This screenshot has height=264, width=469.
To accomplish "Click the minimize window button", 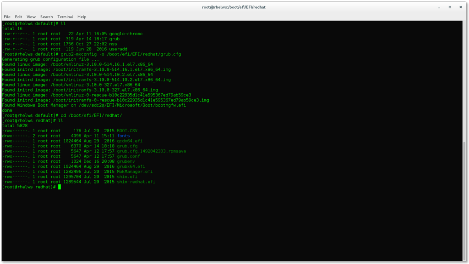I will tap(440, 7).
